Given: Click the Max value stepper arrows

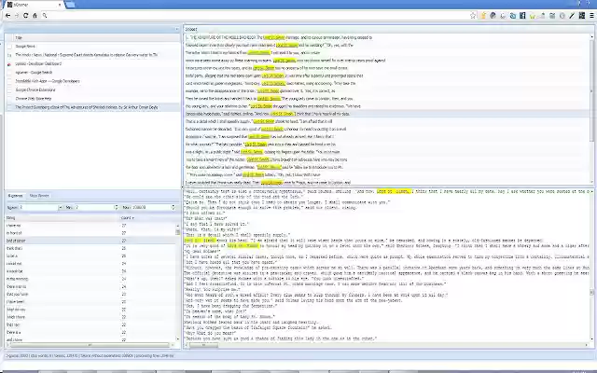Looking at the screenshot, I should point(174,207).
